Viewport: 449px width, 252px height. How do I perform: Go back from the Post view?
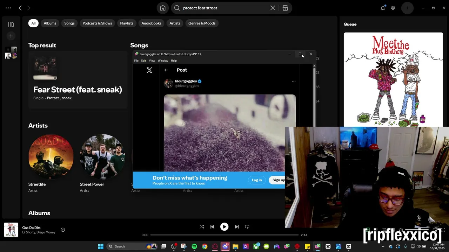pos(166,70)
